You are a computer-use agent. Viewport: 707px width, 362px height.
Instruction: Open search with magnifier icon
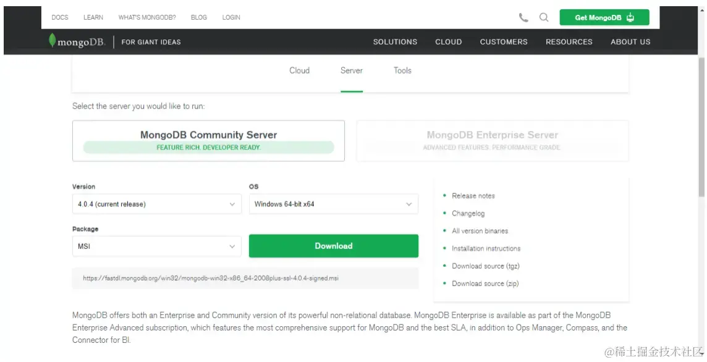(x=544, y=17)
